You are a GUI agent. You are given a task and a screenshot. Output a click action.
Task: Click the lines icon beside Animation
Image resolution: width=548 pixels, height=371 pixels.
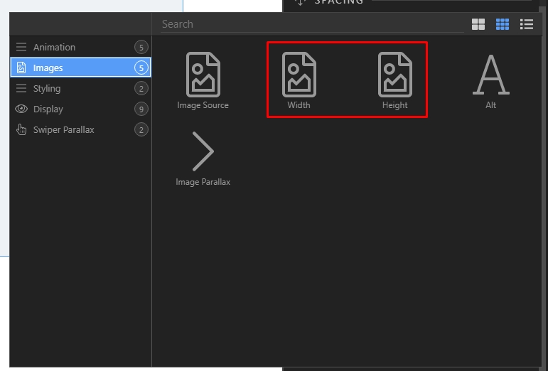[x=21, y=47]
